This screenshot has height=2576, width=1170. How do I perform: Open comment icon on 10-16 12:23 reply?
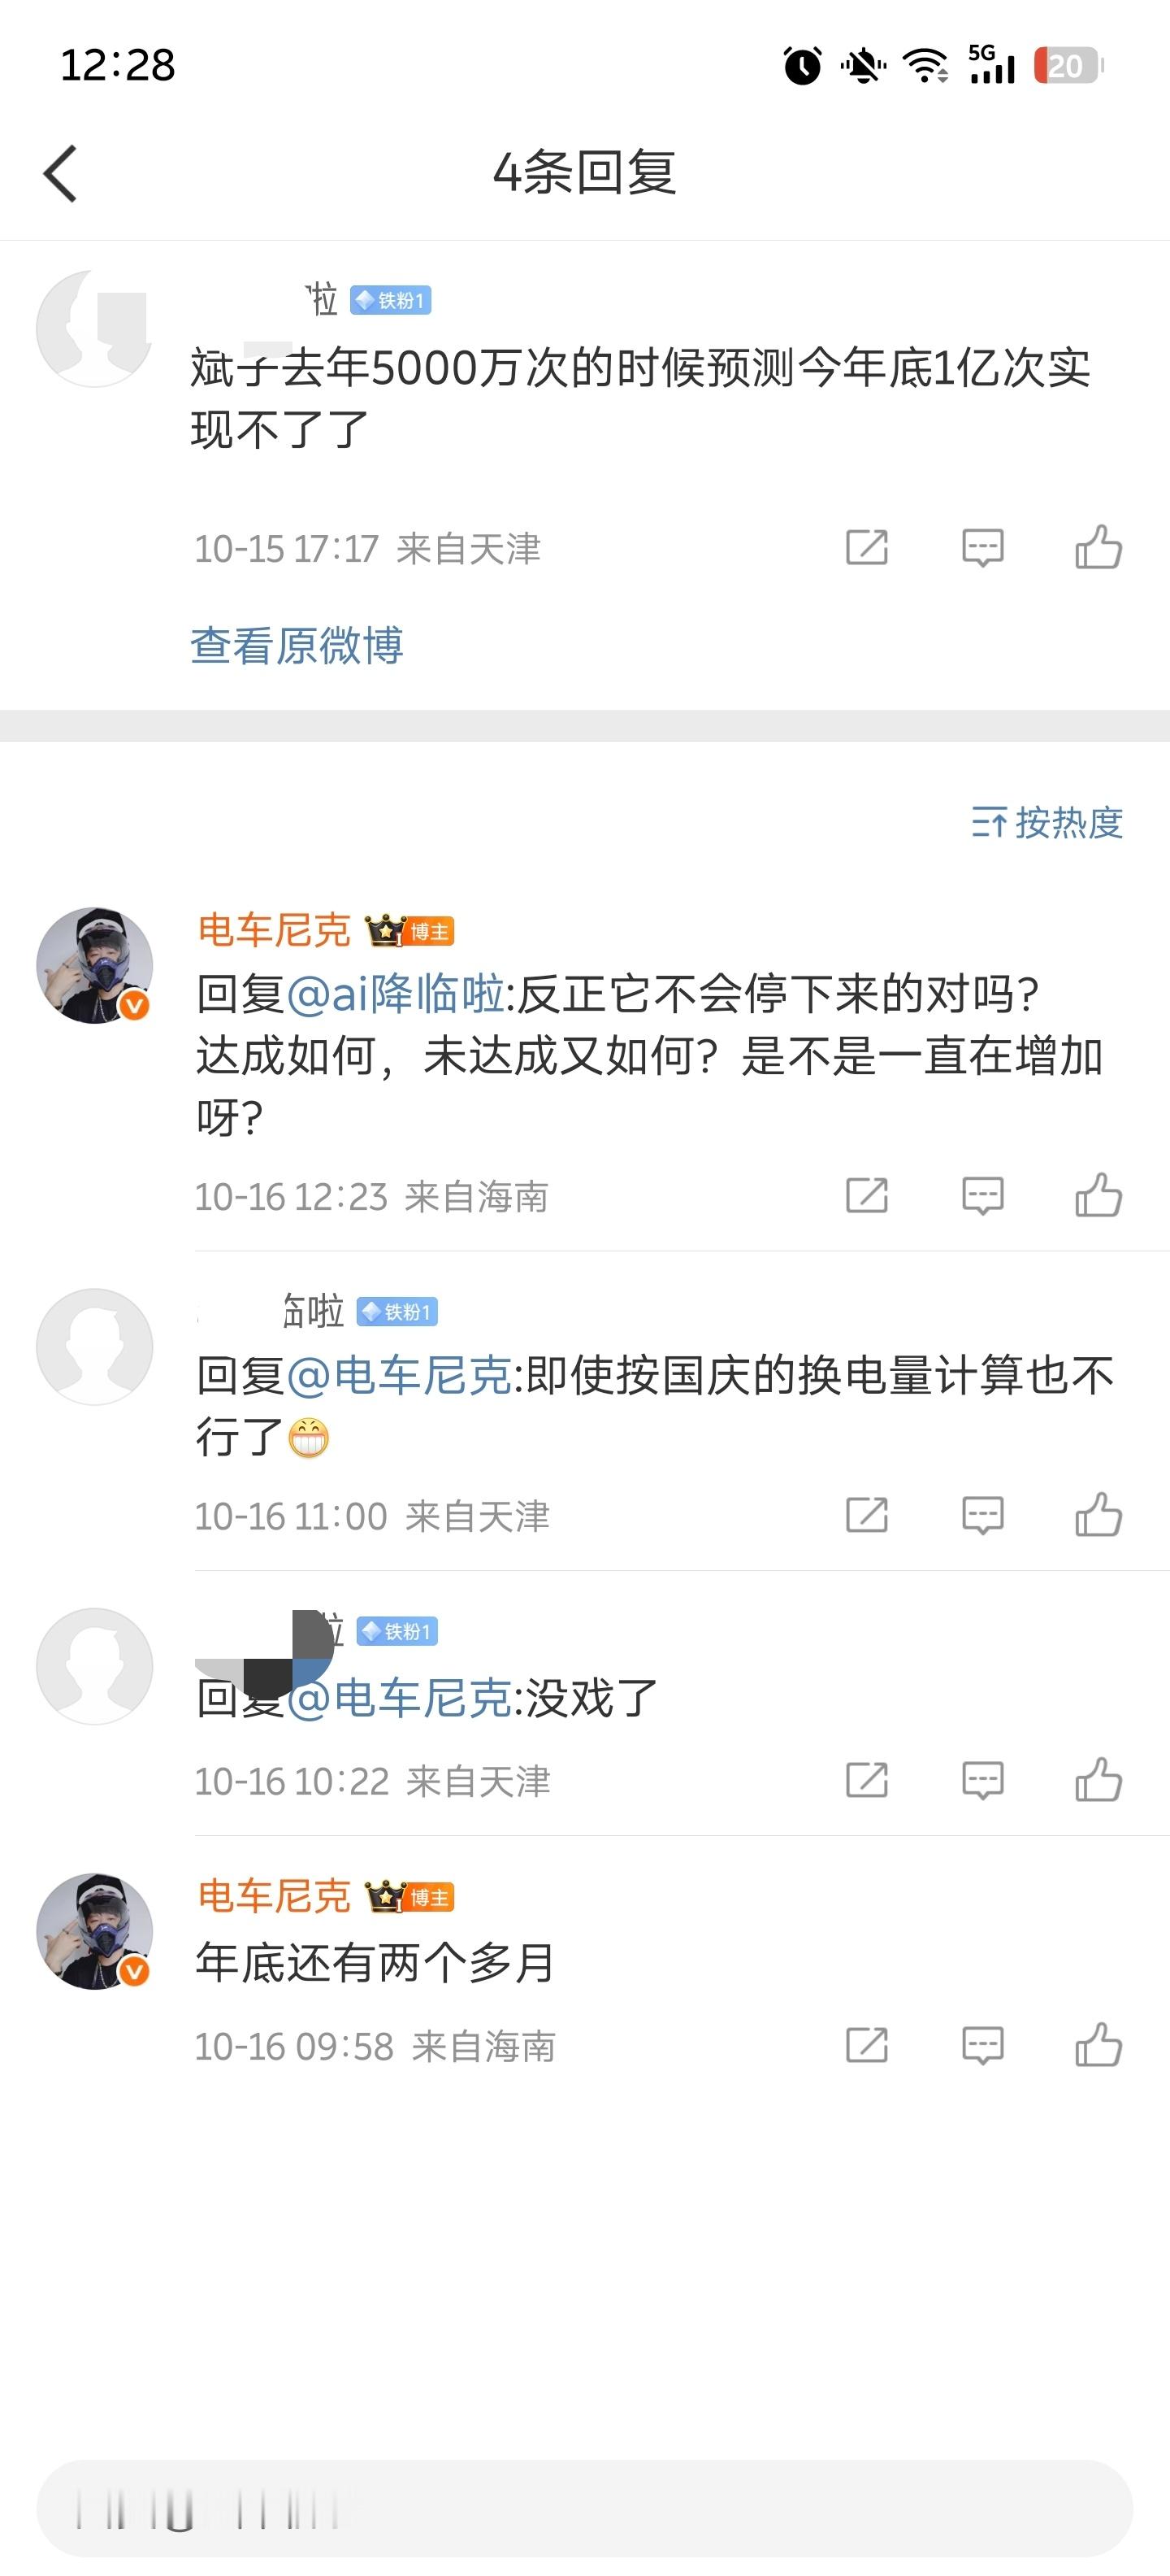[x=982, y=1196]
